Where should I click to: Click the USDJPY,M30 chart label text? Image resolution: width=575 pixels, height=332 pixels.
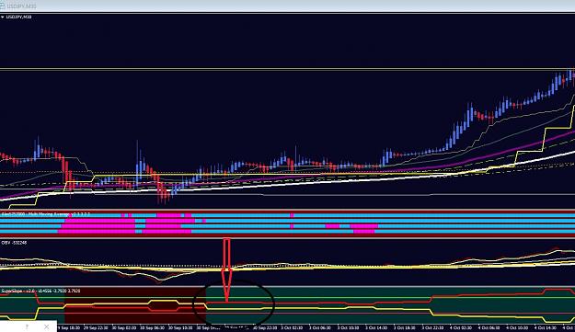click(x=18, y=17)
